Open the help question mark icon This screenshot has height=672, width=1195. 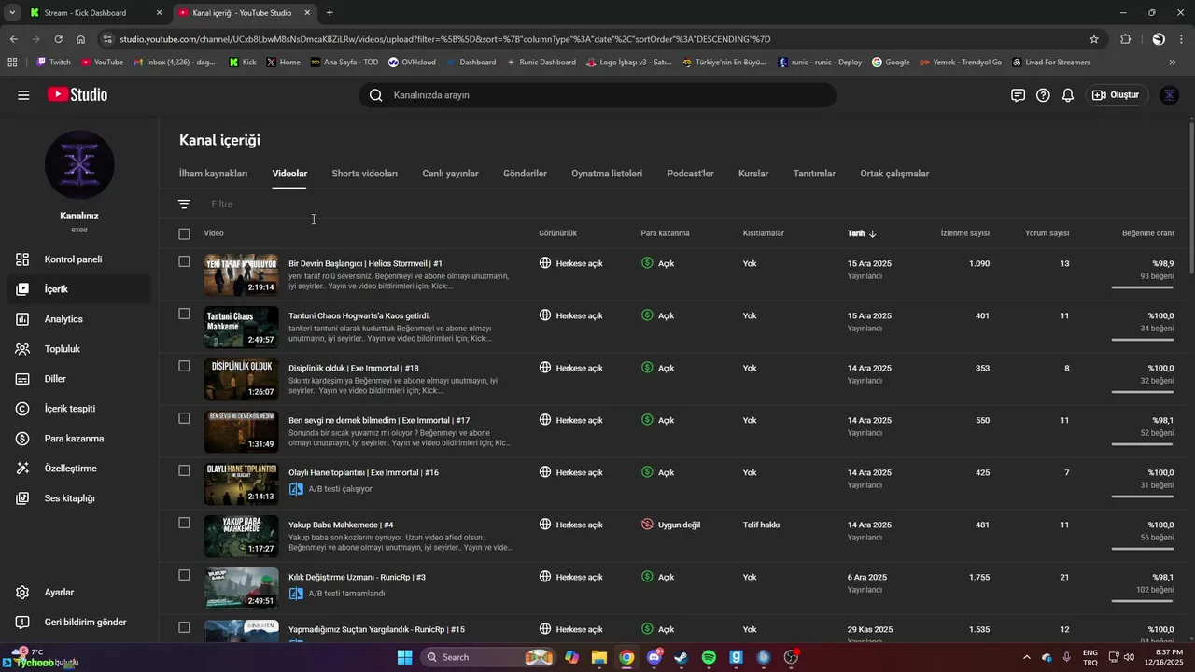[1043, 95]
